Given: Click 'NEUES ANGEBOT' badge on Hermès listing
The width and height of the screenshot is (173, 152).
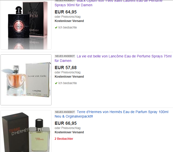Looking at the screenshot, I should point(65,112).
